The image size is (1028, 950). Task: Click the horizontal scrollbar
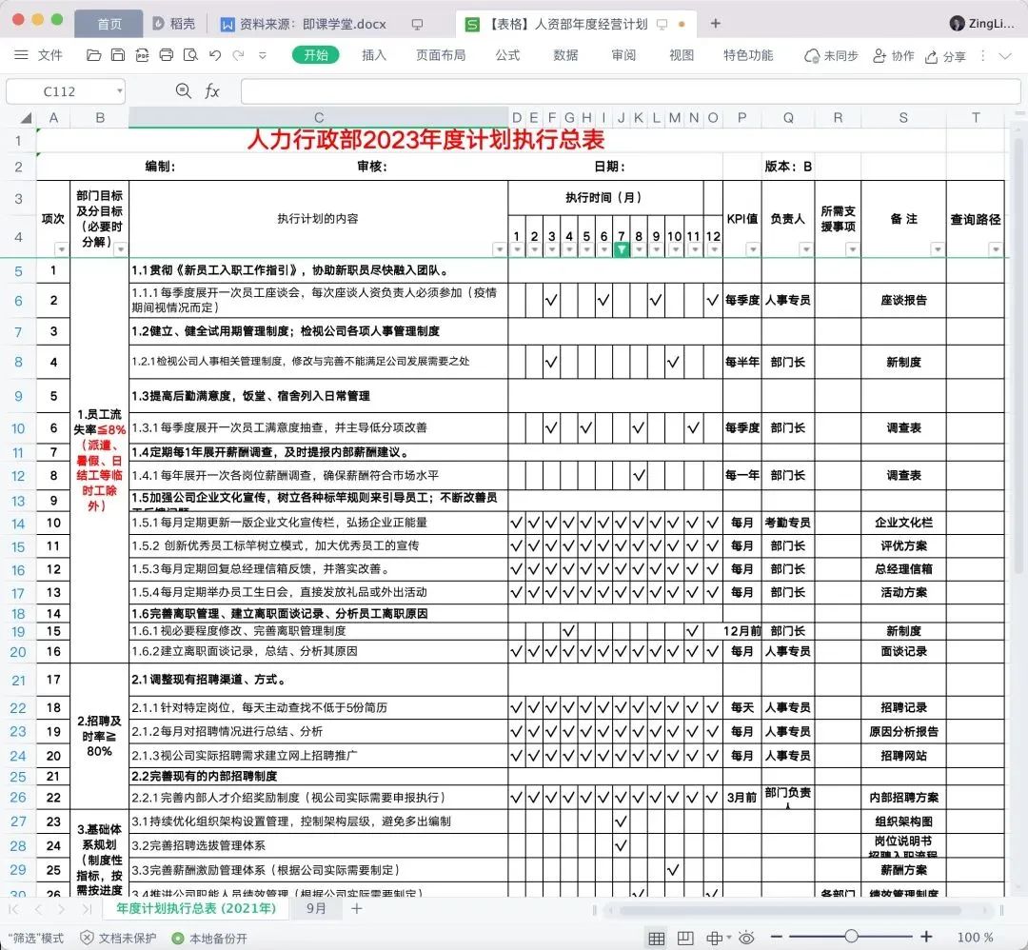pyautogui.click(x=790, y=910)
